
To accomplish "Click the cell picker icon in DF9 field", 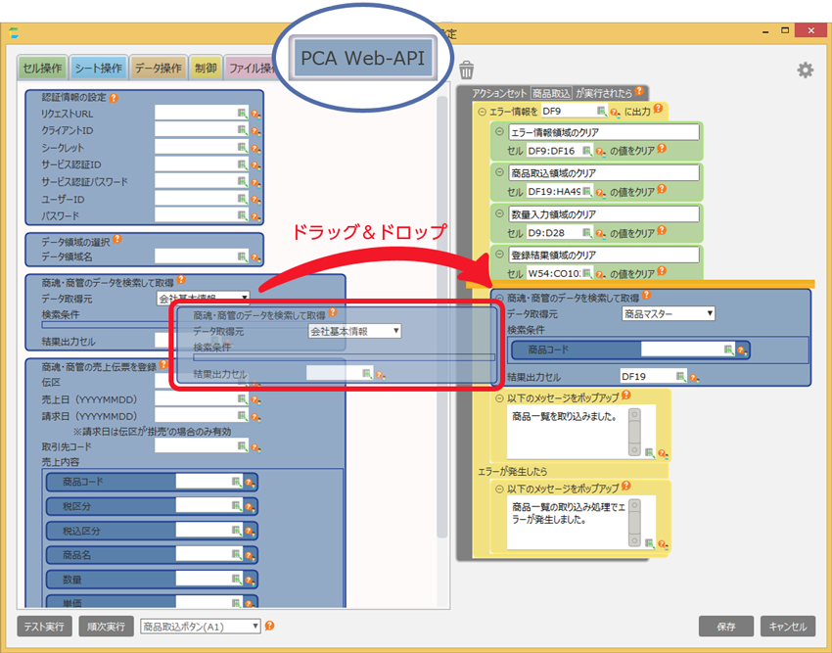I will point(601,111).
